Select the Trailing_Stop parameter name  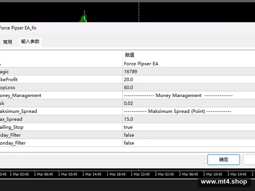[x=12, y=127]
